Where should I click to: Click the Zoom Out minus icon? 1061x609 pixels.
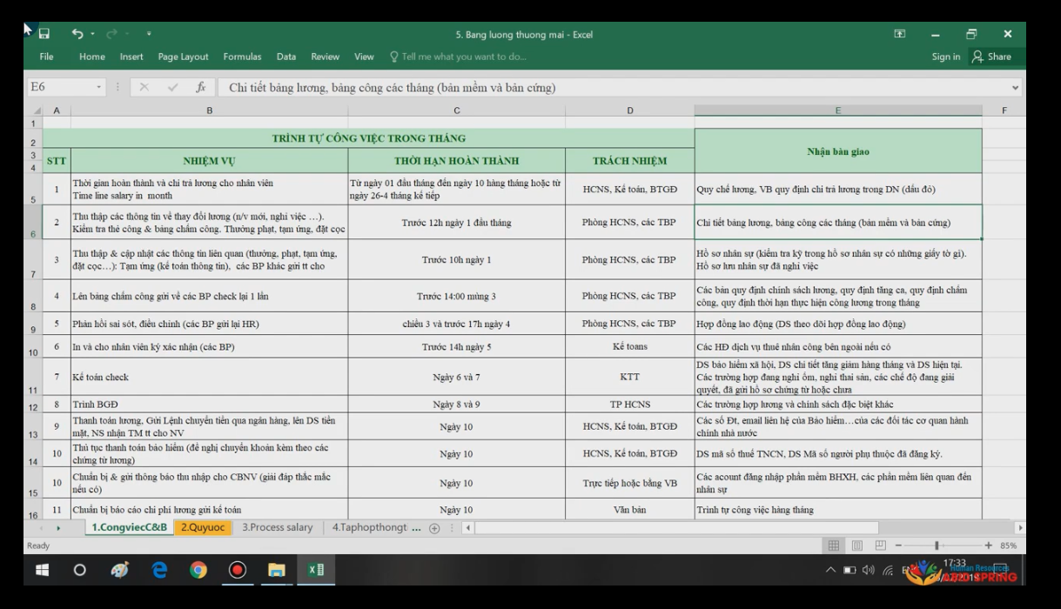898,545
